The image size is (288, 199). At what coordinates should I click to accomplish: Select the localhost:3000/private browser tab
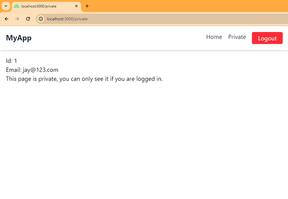(46, 6)
